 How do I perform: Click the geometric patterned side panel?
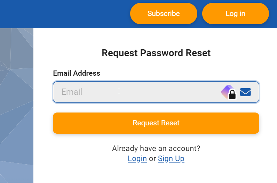coord(17,106)
